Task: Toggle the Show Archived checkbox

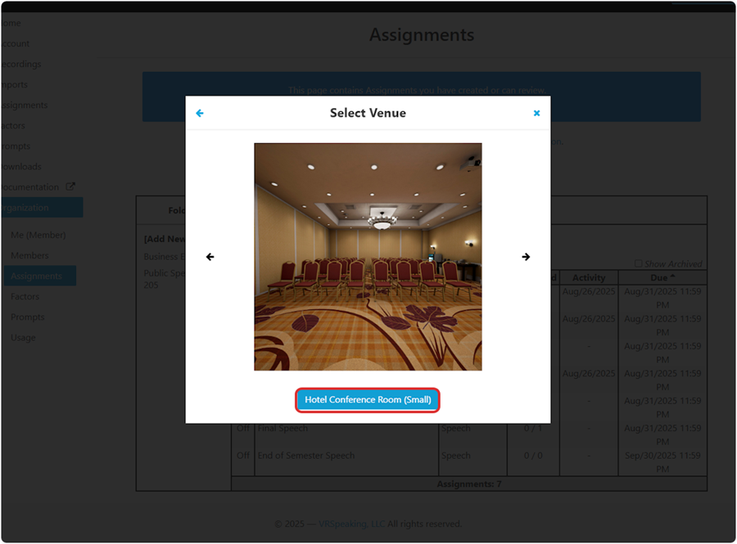Action: tap(638, 263)
